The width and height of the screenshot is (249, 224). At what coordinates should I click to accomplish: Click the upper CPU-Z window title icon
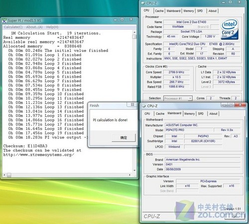pyautogui.click(x=143, y=3)
